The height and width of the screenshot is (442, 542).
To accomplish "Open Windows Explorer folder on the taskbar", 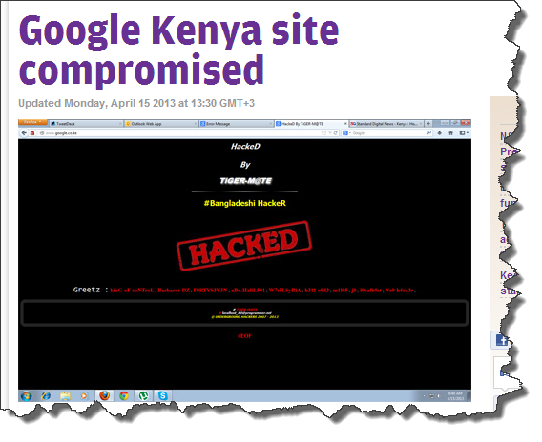I will click(x=65, y=395).
